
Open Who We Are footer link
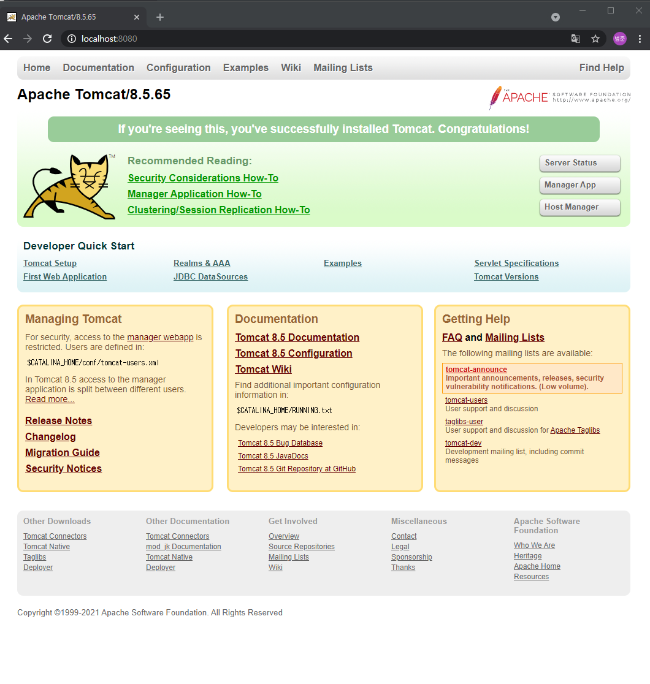(534, 545)
